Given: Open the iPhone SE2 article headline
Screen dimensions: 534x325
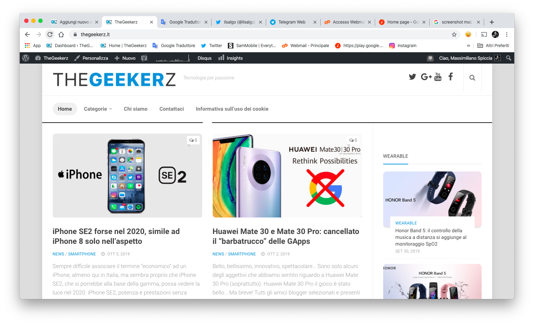Looking at the screenshot, I should (x=116, y=236).
